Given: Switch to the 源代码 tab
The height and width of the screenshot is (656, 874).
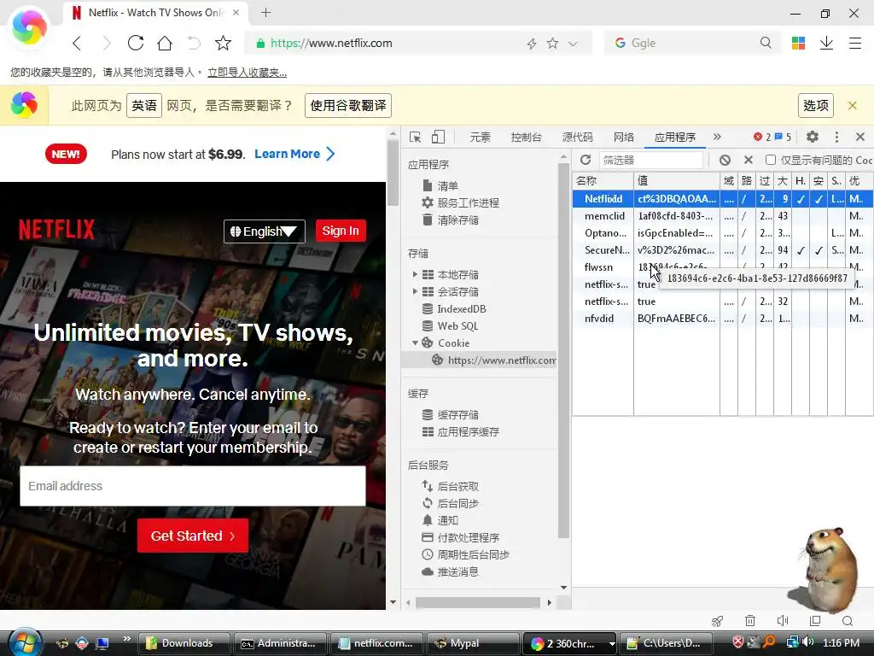Looking at the screenshot, I should [x=578, y=138].
